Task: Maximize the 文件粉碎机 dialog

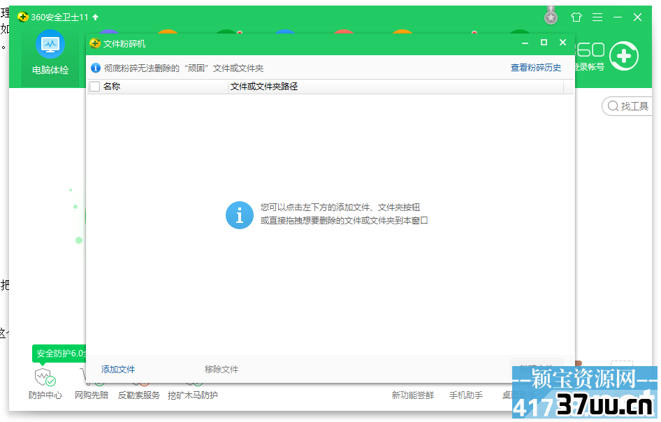Action: point(544,43)
